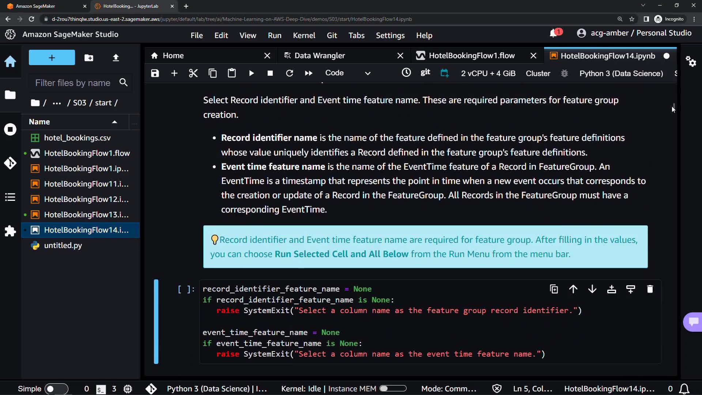Toggle the Instance MEM switch

click(x=393, y=388)
